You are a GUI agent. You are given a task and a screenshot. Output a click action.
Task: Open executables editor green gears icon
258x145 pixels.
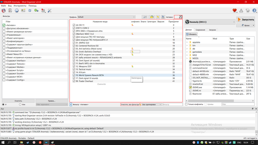click(x=36, y=11)
